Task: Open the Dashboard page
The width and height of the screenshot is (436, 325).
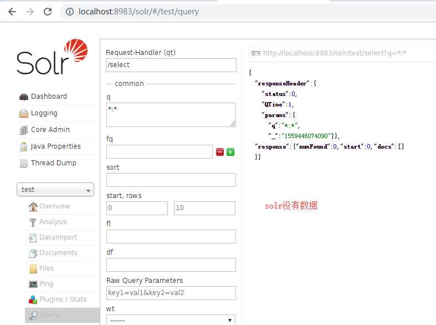Action: coord(49,97)
